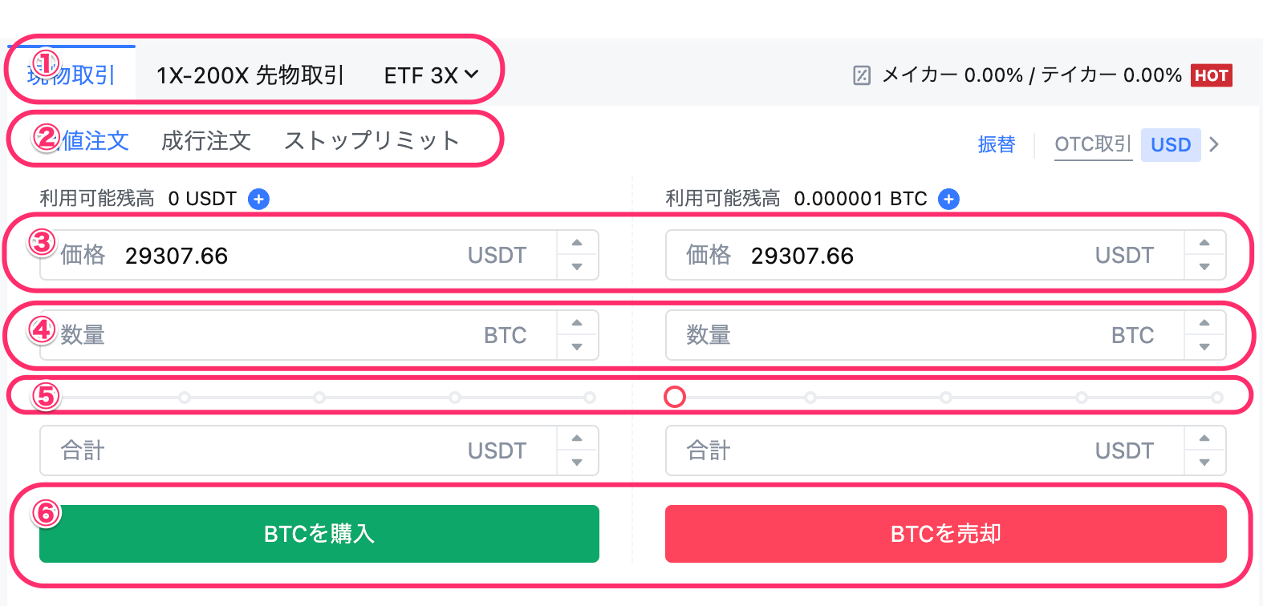This screenshot has width=1263, height=606.
Task: Select the ストップリミット order type tab
Action: point(372,141)
